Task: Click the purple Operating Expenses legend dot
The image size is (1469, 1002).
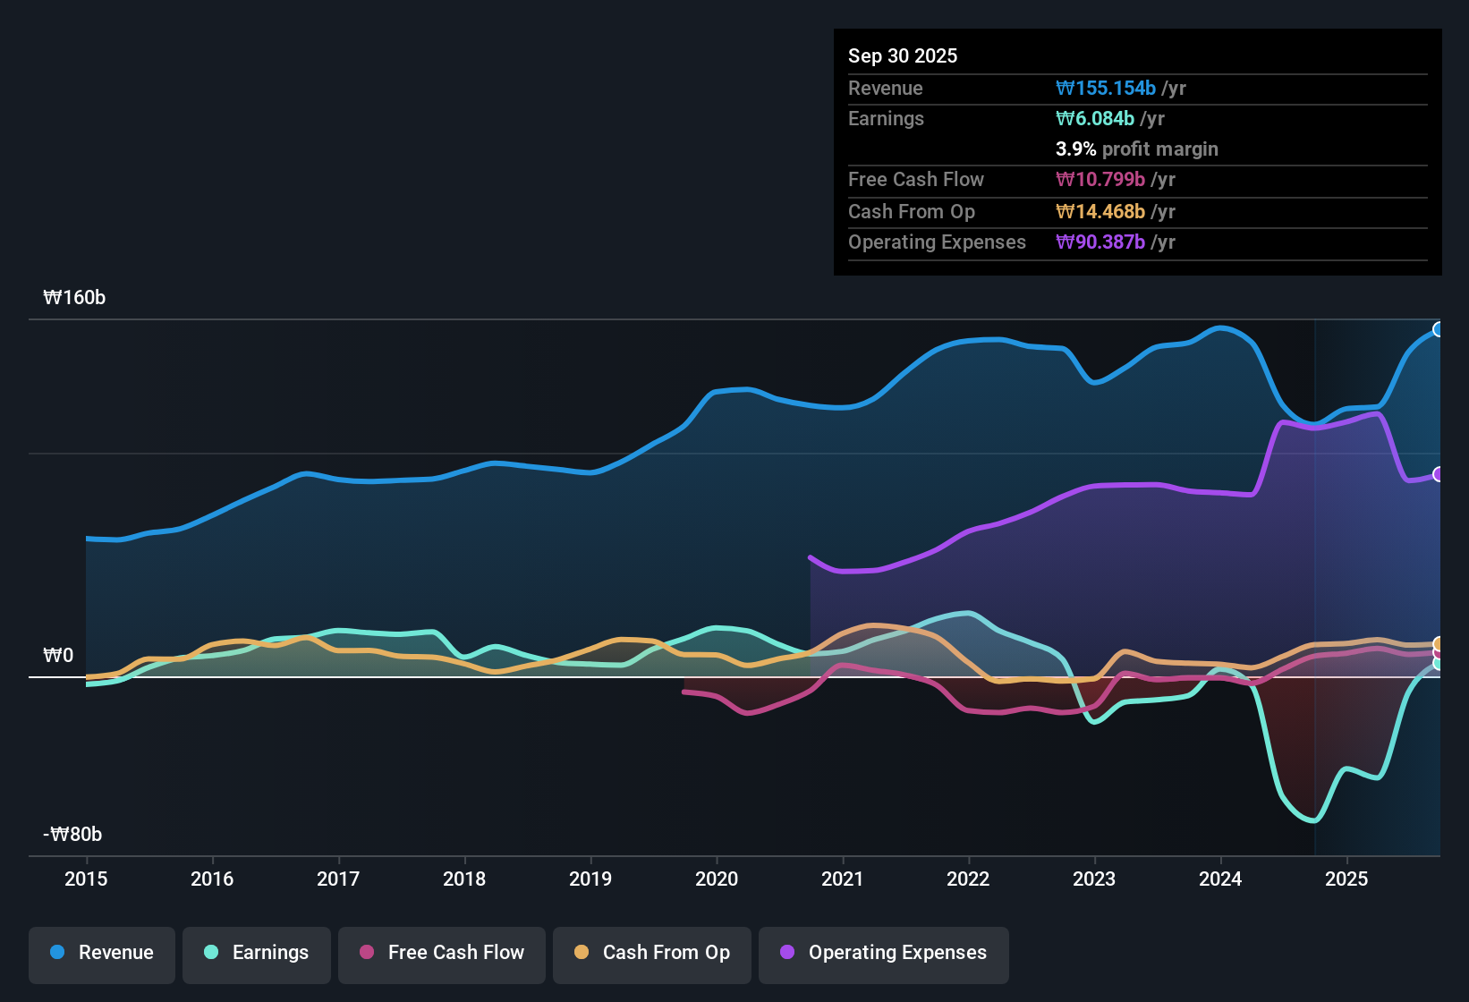Action: tap(786, 953)
